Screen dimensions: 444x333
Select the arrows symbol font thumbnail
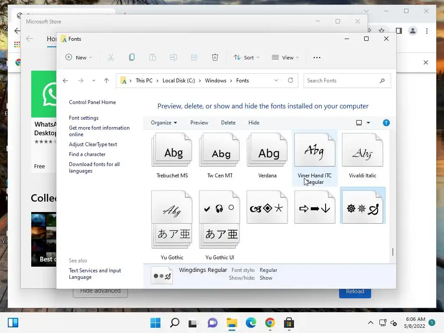315,207
